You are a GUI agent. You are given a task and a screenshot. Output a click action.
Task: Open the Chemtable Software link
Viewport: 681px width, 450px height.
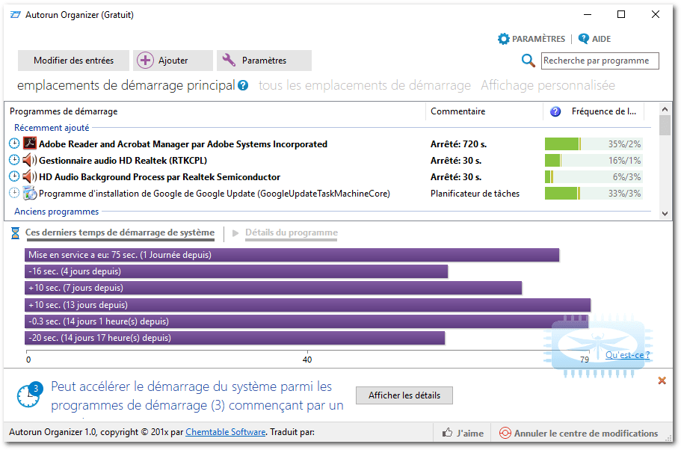click(x=226, y=432)
